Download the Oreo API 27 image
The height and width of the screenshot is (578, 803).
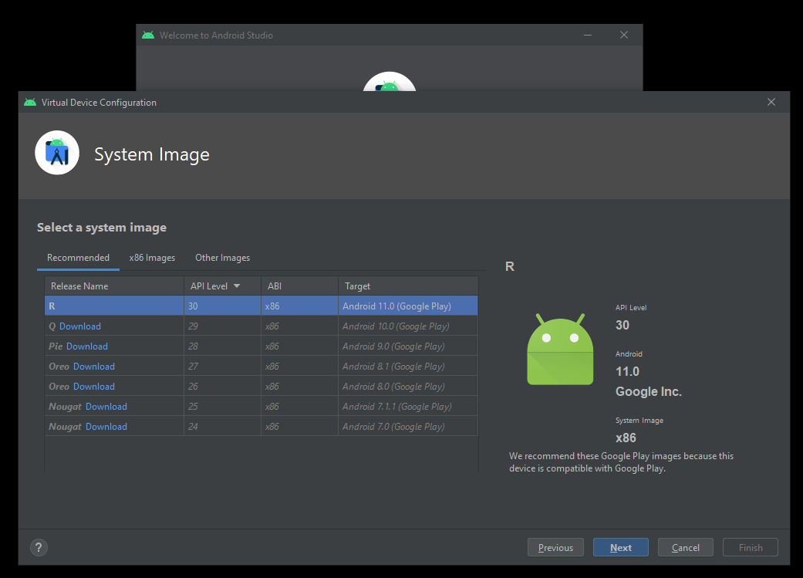click(94, 367)
